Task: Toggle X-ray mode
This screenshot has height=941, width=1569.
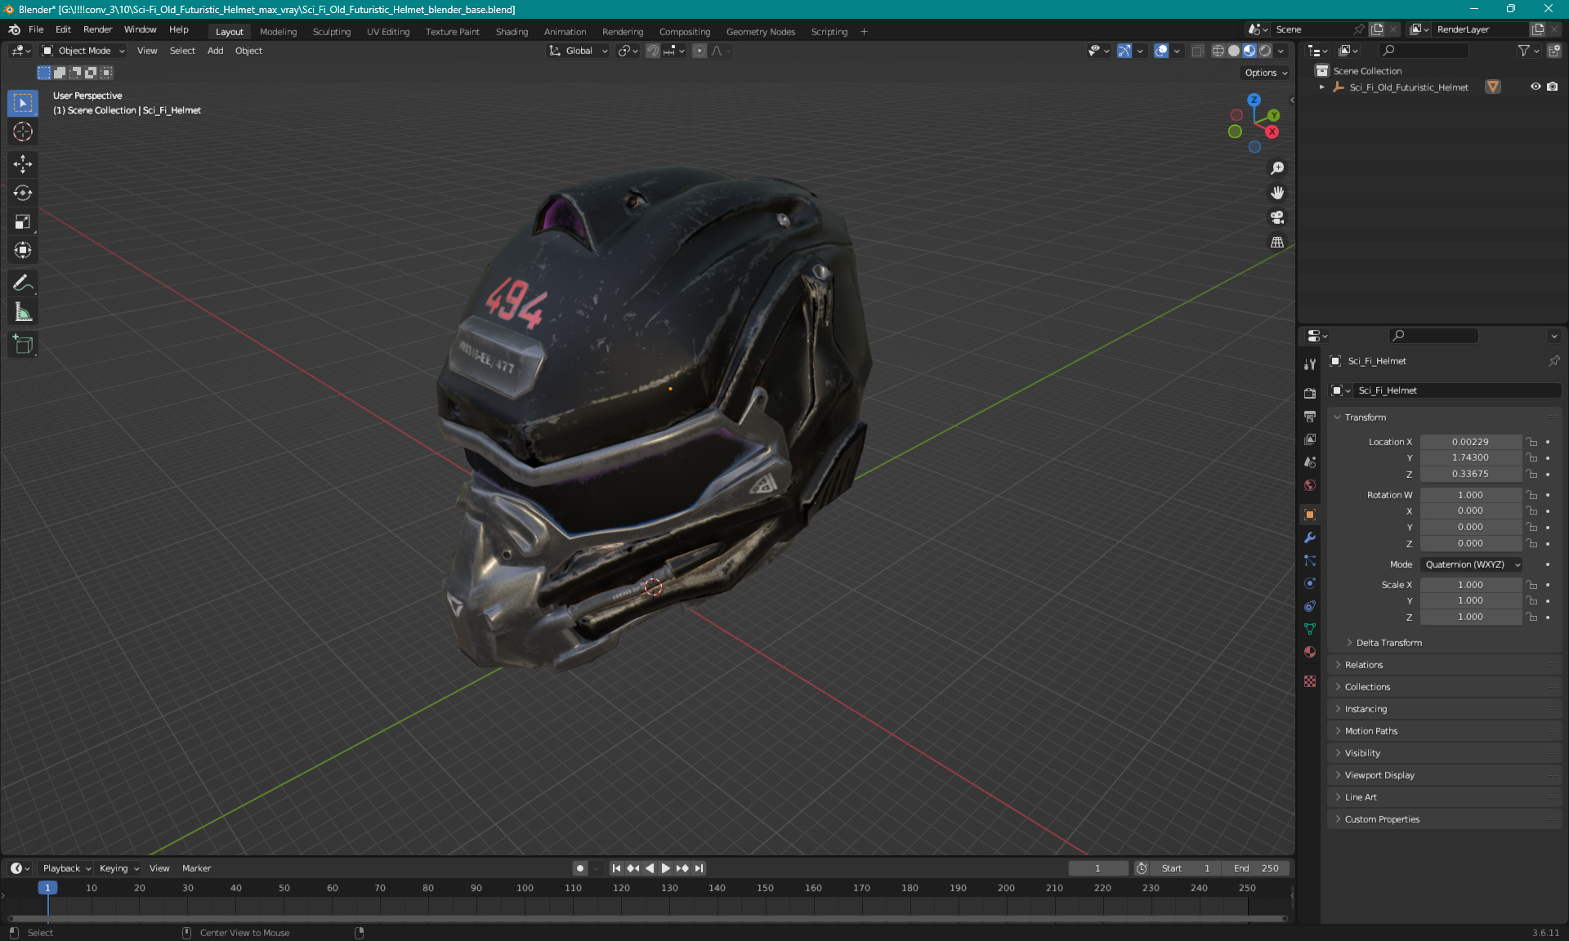Action: [1197, 51]
